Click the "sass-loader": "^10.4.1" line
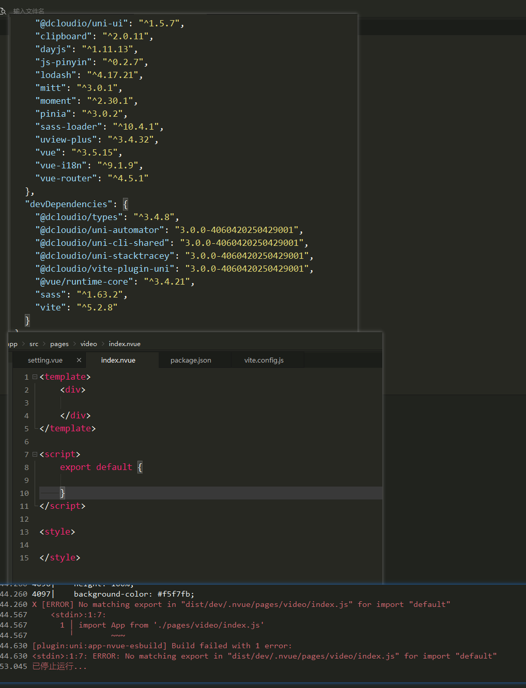Screen dimensions: 526x688 pos(99,127)
